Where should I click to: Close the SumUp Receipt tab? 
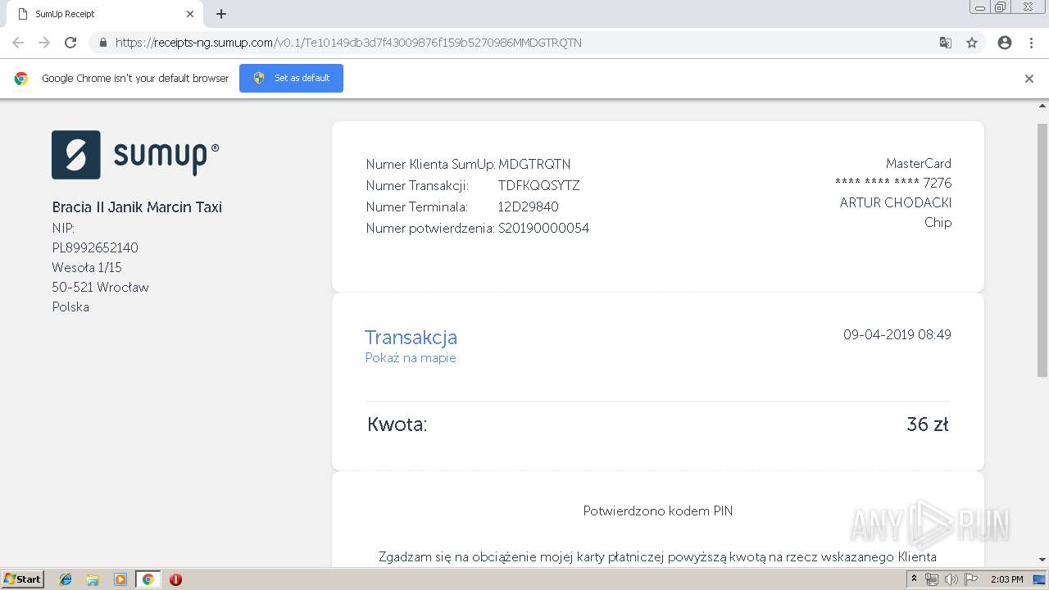[x=190, y=14]
